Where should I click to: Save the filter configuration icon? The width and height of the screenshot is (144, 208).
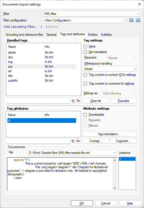tap(131, 20)
